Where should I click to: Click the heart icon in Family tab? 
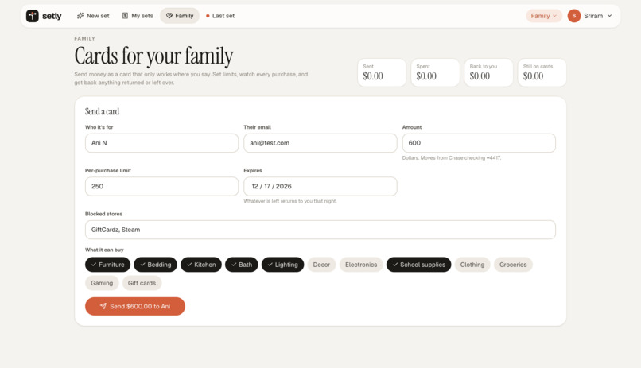[169, 16]
